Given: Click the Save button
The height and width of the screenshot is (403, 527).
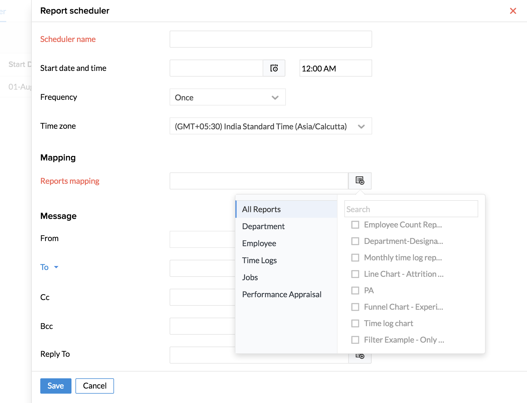Looking at the screenshot, I should tap(56, 386).
